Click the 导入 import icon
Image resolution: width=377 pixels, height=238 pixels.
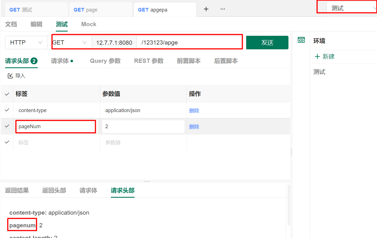[x=10, y=76]
